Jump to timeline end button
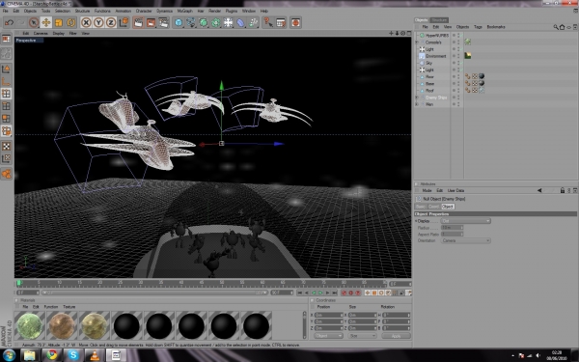This screenshot has height=362, width=579. (335, 292)
